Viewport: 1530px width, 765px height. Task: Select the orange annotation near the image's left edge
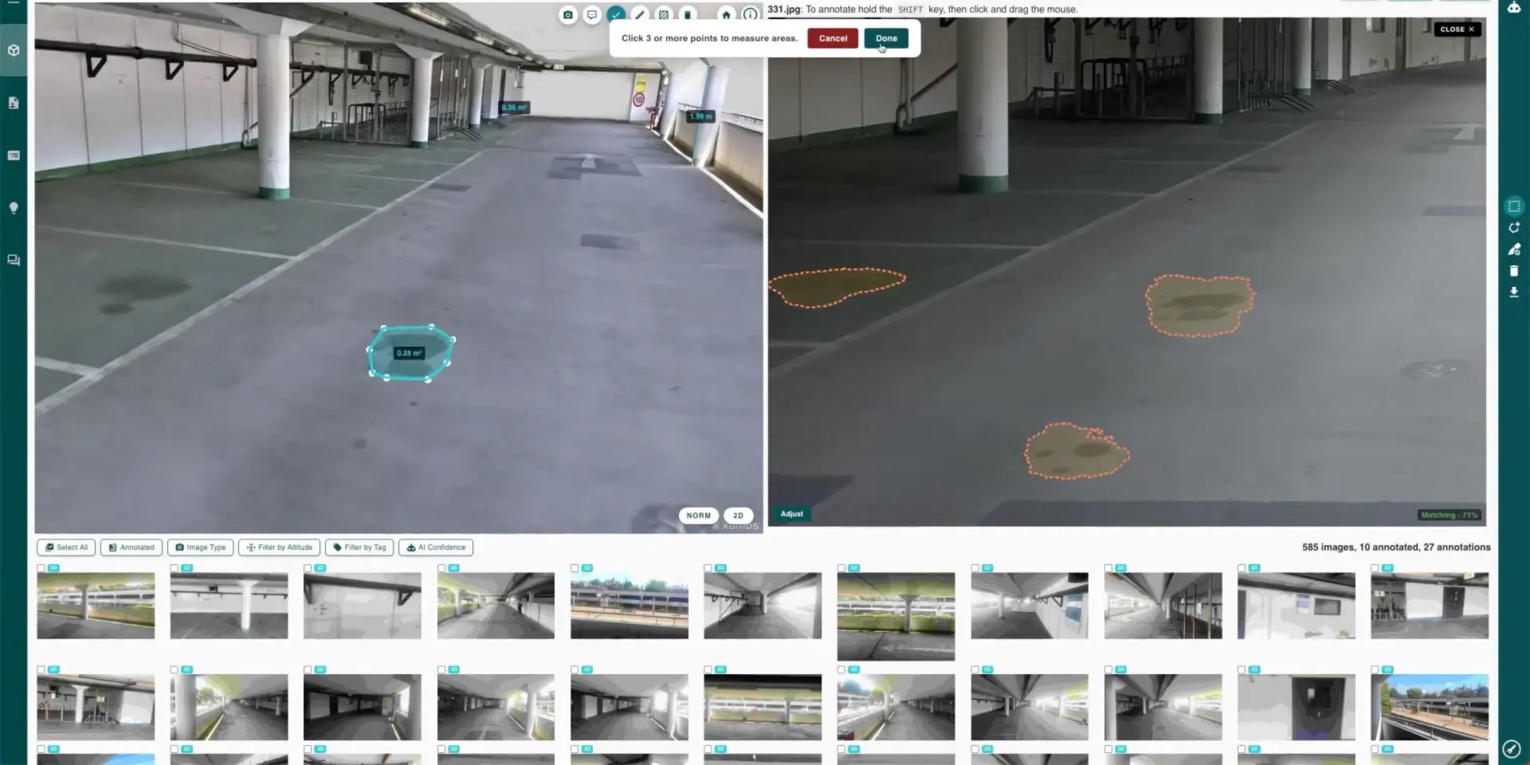click(836, 288)
